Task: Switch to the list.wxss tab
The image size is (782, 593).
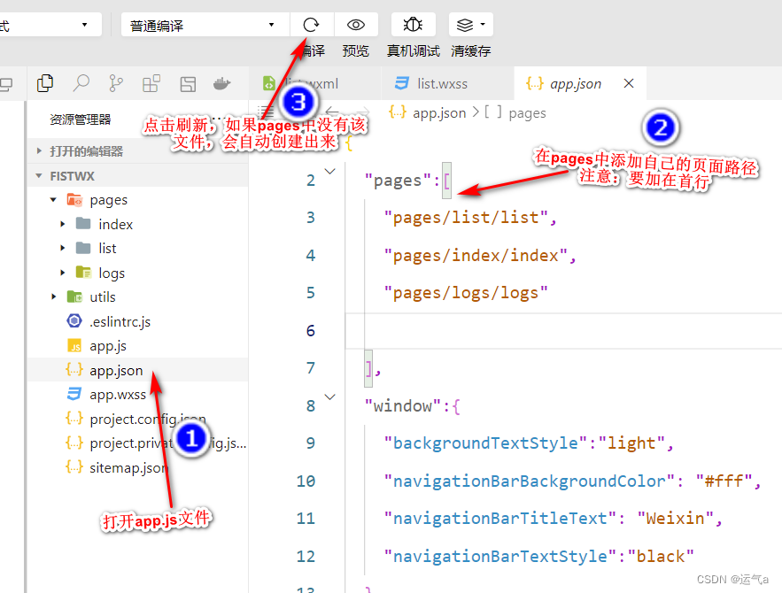Action: [443, 84]
